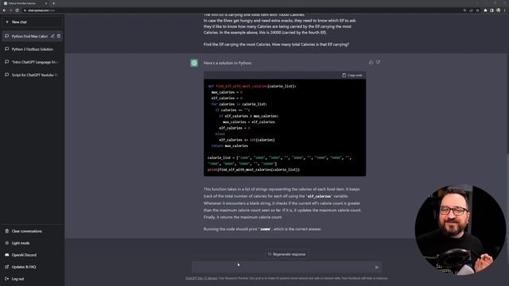Open the Python 3 FizzBuzz Solution chat
509x286 pixels.
pyautogui.click(x=32, y=49)
